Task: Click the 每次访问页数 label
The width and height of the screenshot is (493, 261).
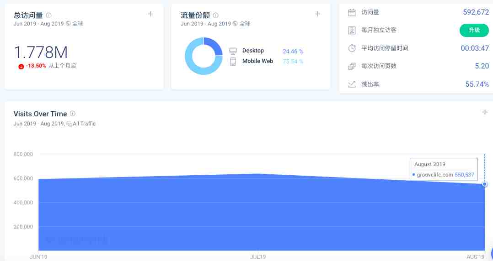Action: coord(379,66)
